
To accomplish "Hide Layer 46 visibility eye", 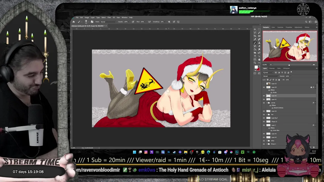I will pos(264,96).
